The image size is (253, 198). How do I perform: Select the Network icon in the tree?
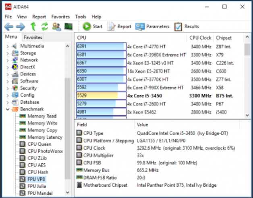(15, 60)
